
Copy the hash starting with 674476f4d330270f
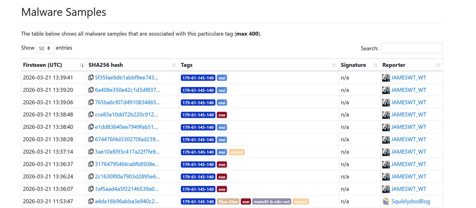(91, 140)
